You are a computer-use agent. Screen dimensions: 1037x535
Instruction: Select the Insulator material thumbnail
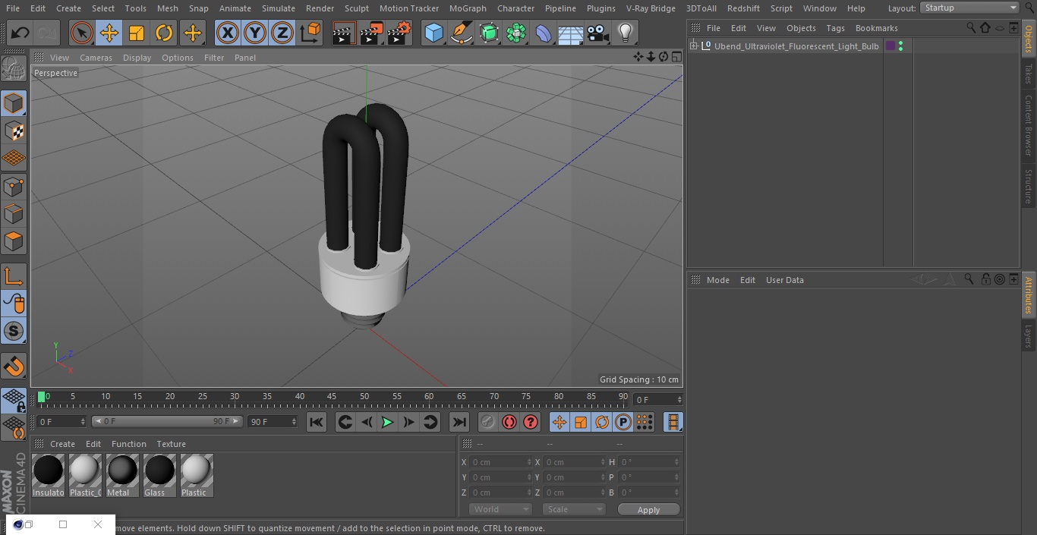pyautogui.click(x=49, y=476)
